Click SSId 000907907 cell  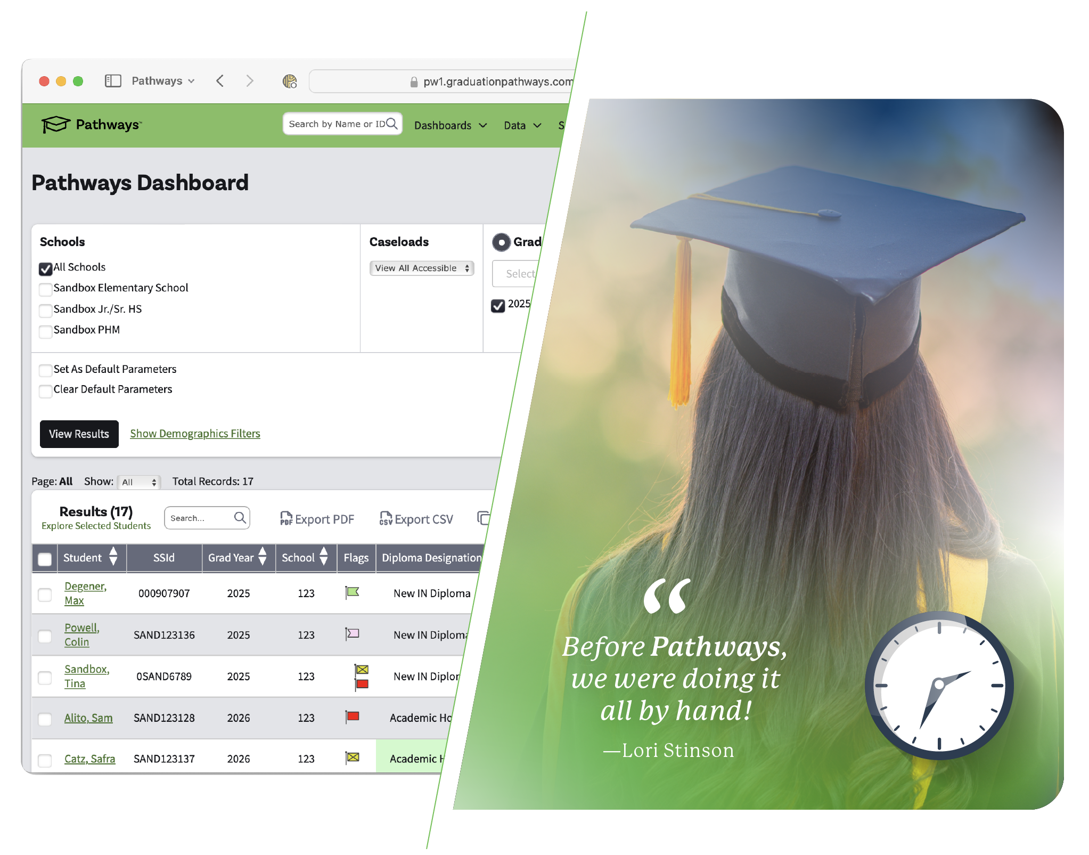[x=164, y=593]
